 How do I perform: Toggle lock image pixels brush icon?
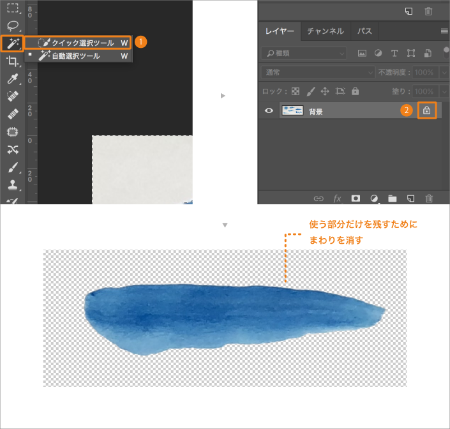point(311,91)
